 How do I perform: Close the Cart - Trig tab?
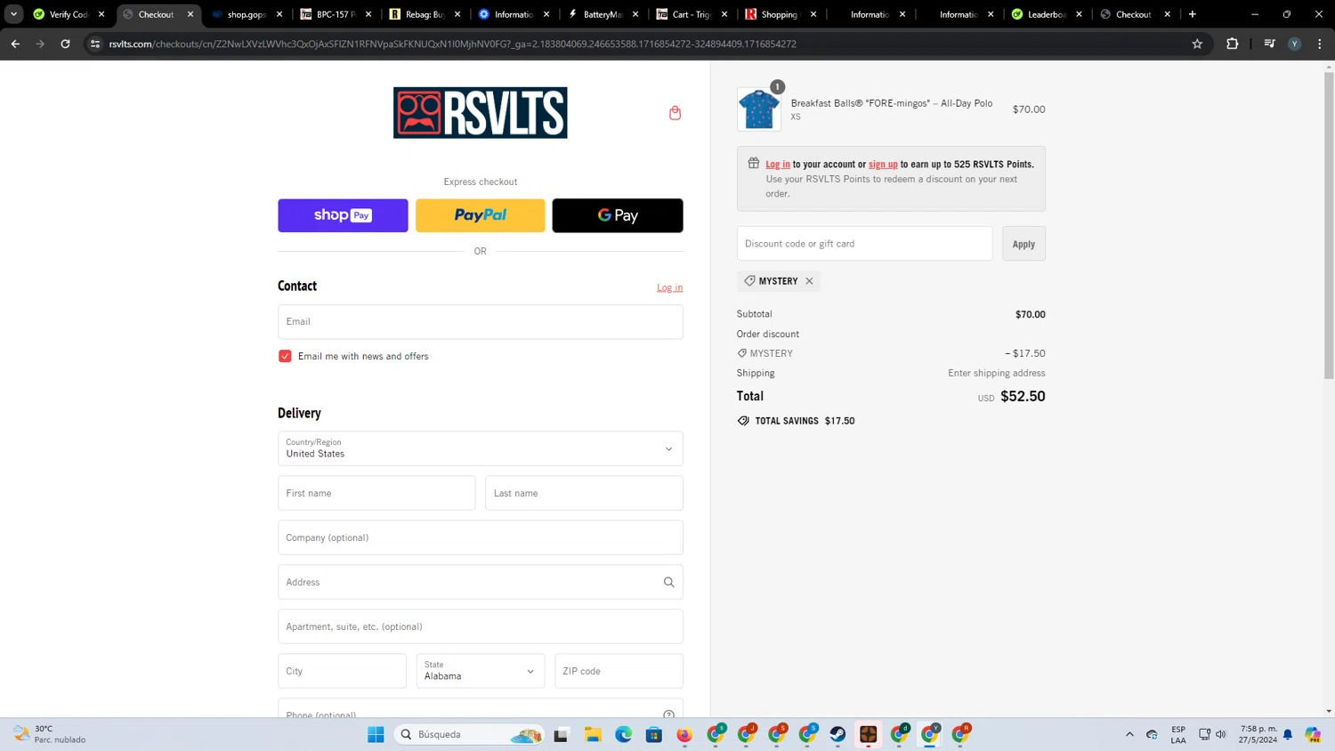[x=724, y=14]
